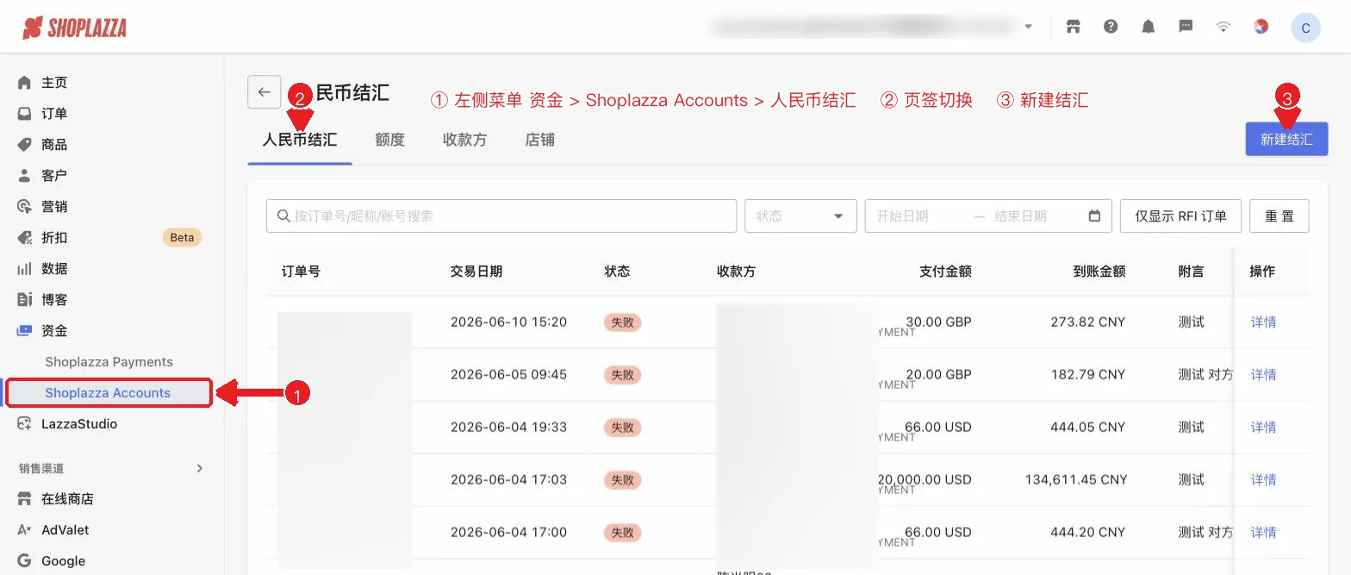Screen dimensions: 1351x575
Task: Open 数据 in sidebar
Action: point(54,269)
